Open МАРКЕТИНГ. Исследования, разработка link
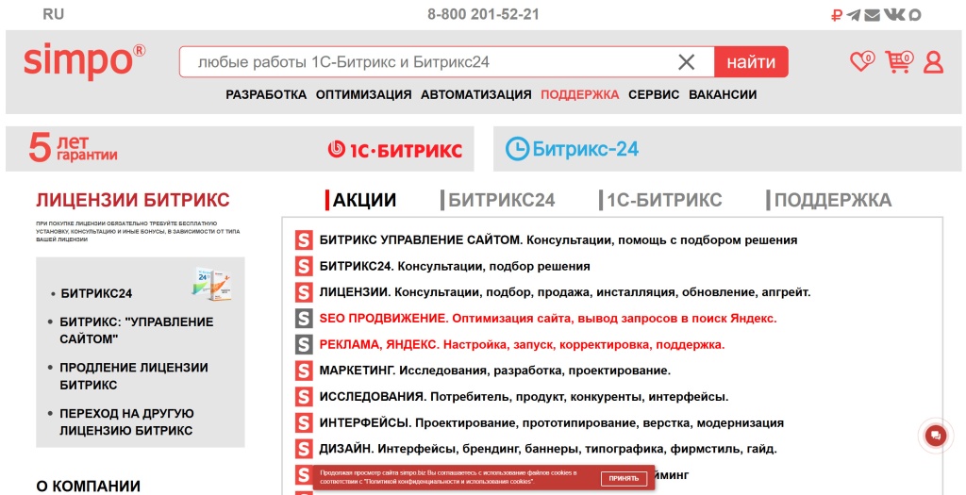This screenshot has width=966, height=495. click(494, 371)
